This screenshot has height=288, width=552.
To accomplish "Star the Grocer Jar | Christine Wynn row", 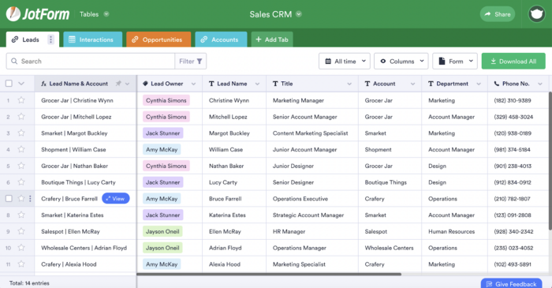I will click(21, 100).
